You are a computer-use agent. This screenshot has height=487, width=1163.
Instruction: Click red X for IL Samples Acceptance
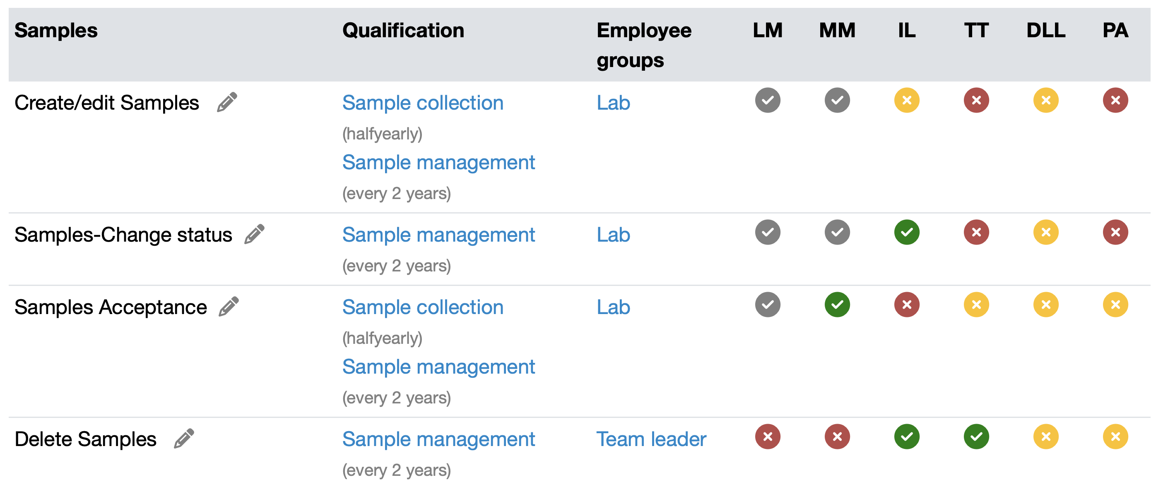point(907,305)
